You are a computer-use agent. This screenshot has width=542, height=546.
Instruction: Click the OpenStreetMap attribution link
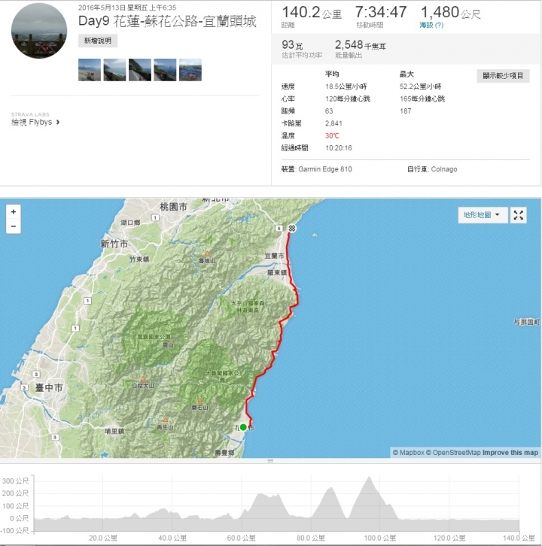tap(453, 453)
